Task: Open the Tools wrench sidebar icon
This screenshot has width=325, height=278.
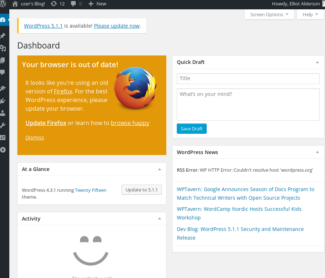Action: tap(3, 125)
